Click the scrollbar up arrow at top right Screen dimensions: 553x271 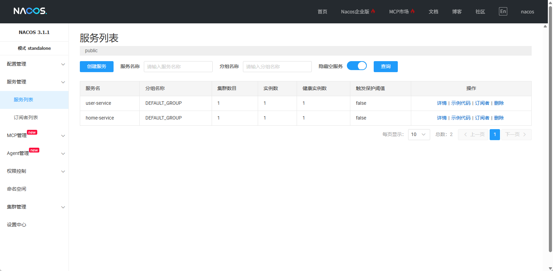pyautogui.click(x=545, y=26)
